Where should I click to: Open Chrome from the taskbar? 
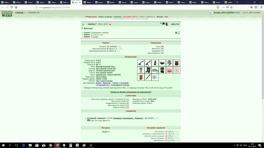tap(50, 145)
